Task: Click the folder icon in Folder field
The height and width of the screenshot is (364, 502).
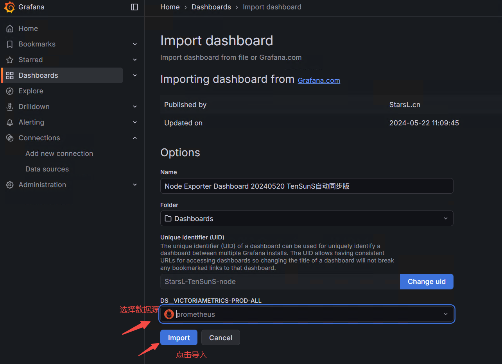Action: 168,218
